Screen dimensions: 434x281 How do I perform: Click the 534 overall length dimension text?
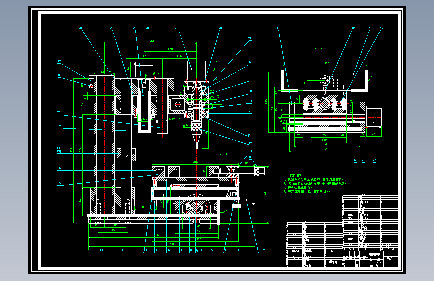[x=172, y=244]
